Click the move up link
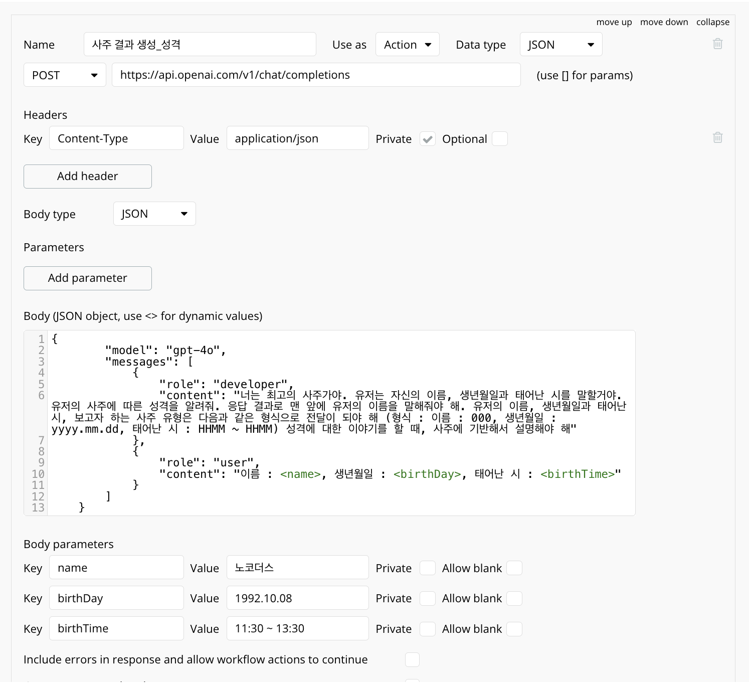 tap(614, 22)
